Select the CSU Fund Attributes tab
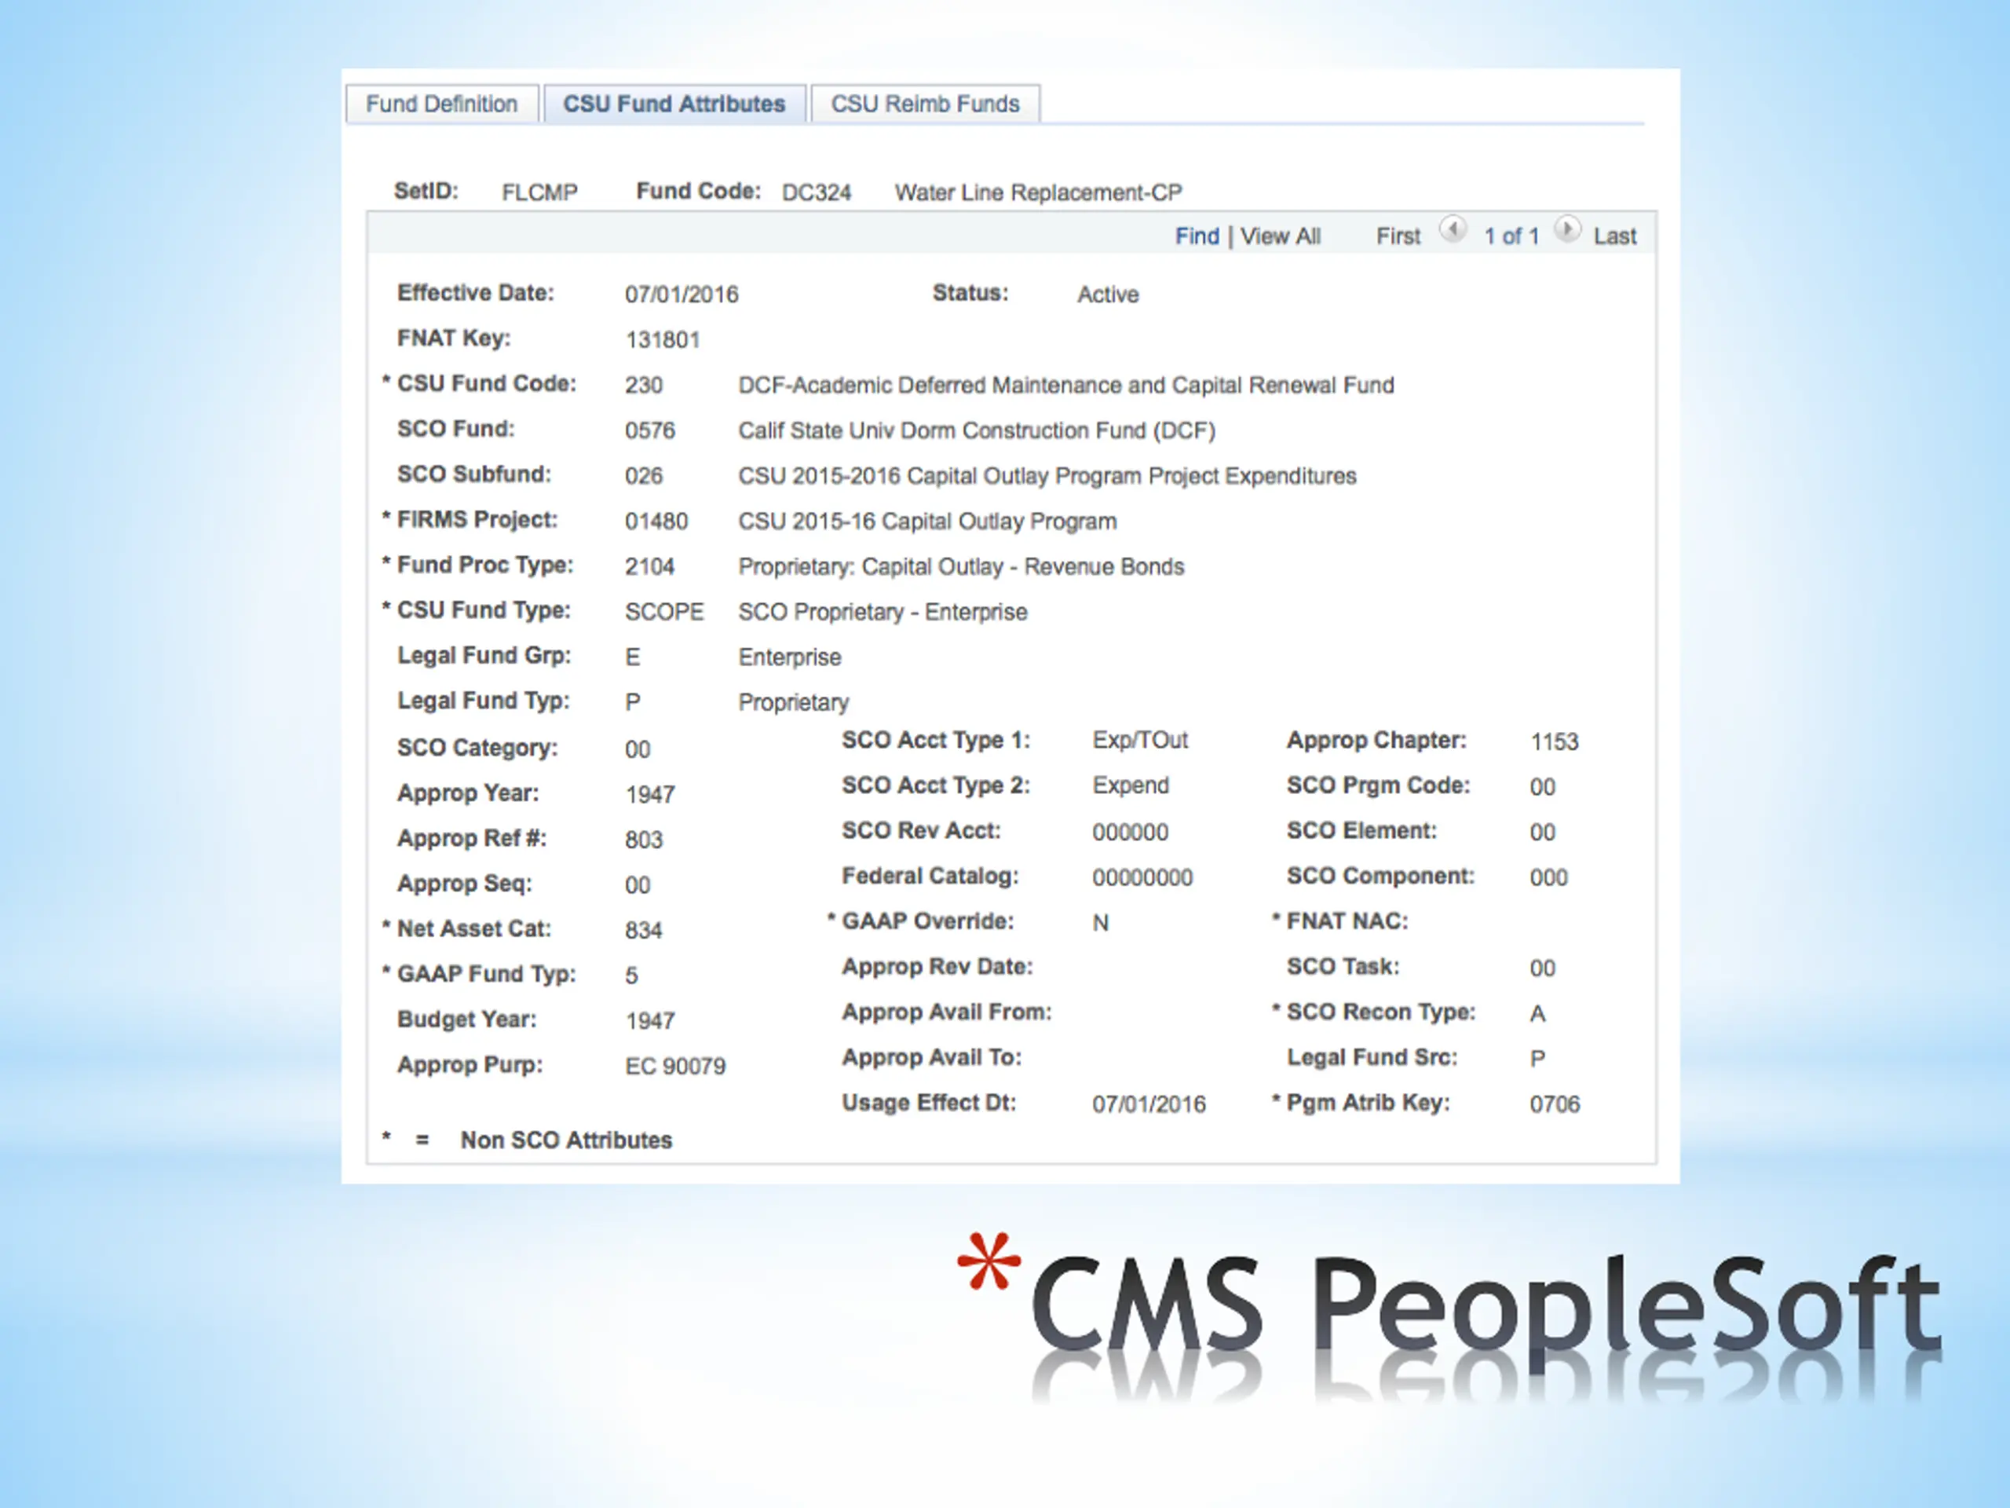Screen dimensions: 2010x1508 point(674,104)
